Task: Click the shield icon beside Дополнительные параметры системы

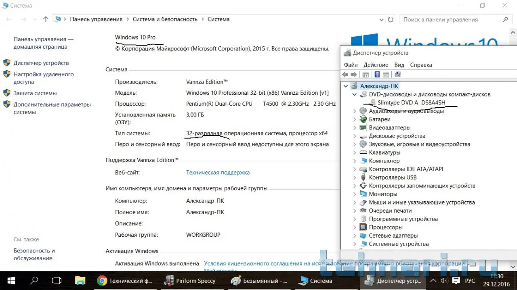Action: [x=6, y=104]
